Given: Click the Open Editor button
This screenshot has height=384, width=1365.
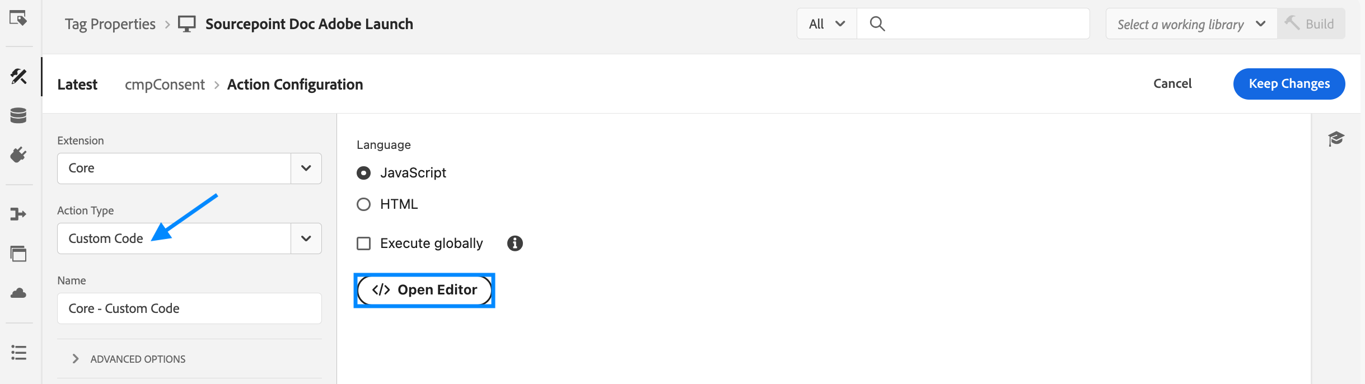Looking at the screenshot, I should pyautogui.click(x=424, y=290).
